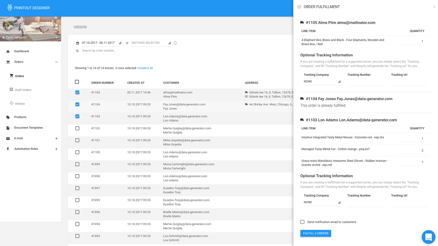The height and width of the screenshot is (246, 438).
Task: Click the truck icon for order #1105 in panel
Action: (302, 23)
